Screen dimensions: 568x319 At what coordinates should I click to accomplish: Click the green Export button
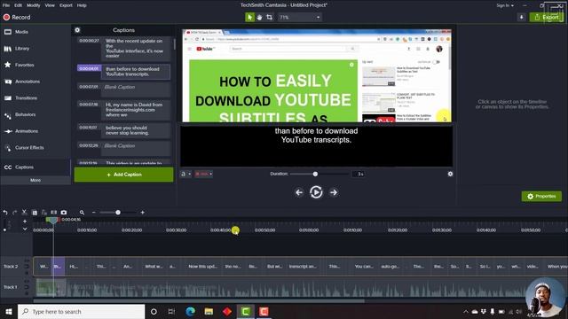547,17
